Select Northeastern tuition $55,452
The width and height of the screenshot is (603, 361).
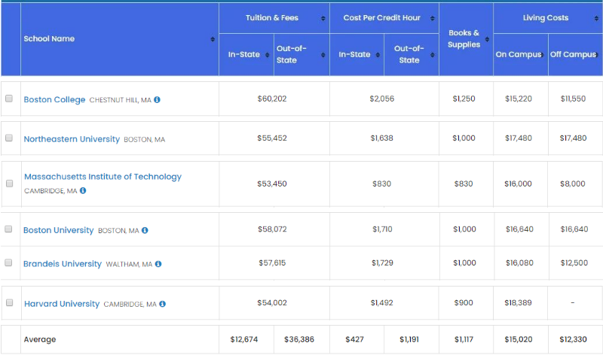click(272, 138)
